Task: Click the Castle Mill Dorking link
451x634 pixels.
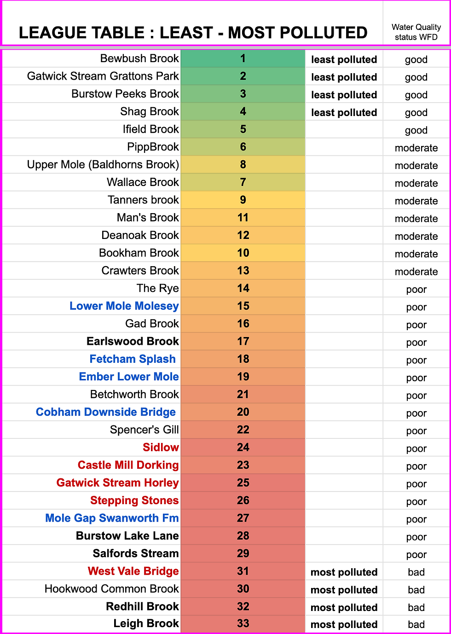Action: click(128, 465)
